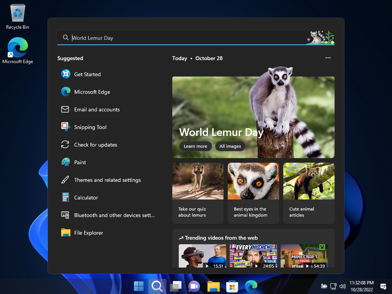Play the Every Hi-Chew 24:05 video
This screenshot has width=392, height=294.
(x=253, y=256)
